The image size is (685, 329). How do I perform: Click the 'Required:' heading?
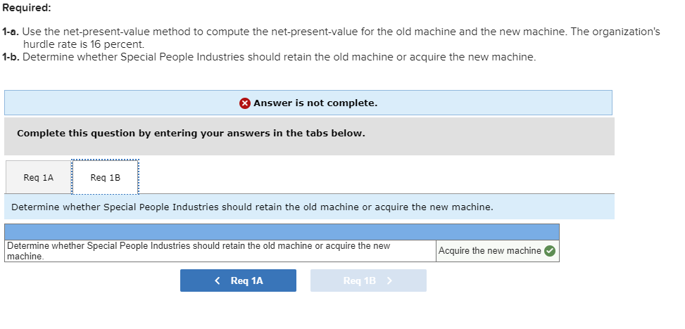pyautogui.click(x=27, y=8)
